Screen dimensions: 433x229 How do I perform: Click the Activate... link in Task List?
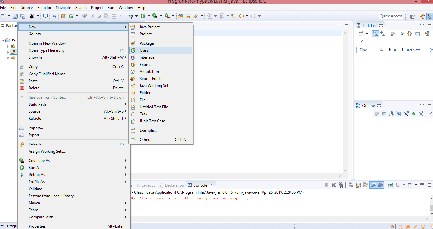[415, 50]
